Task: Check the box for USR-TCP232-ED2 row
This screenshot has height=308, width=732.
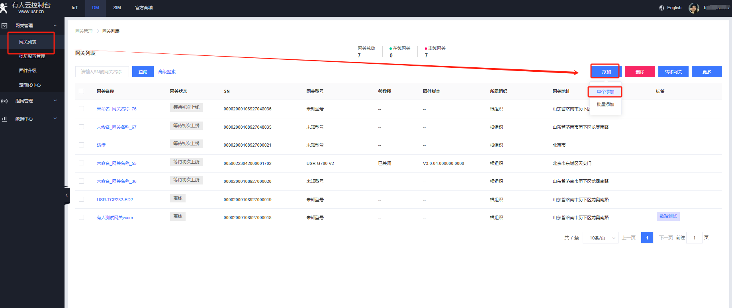Action: click(x=82, y=199)
